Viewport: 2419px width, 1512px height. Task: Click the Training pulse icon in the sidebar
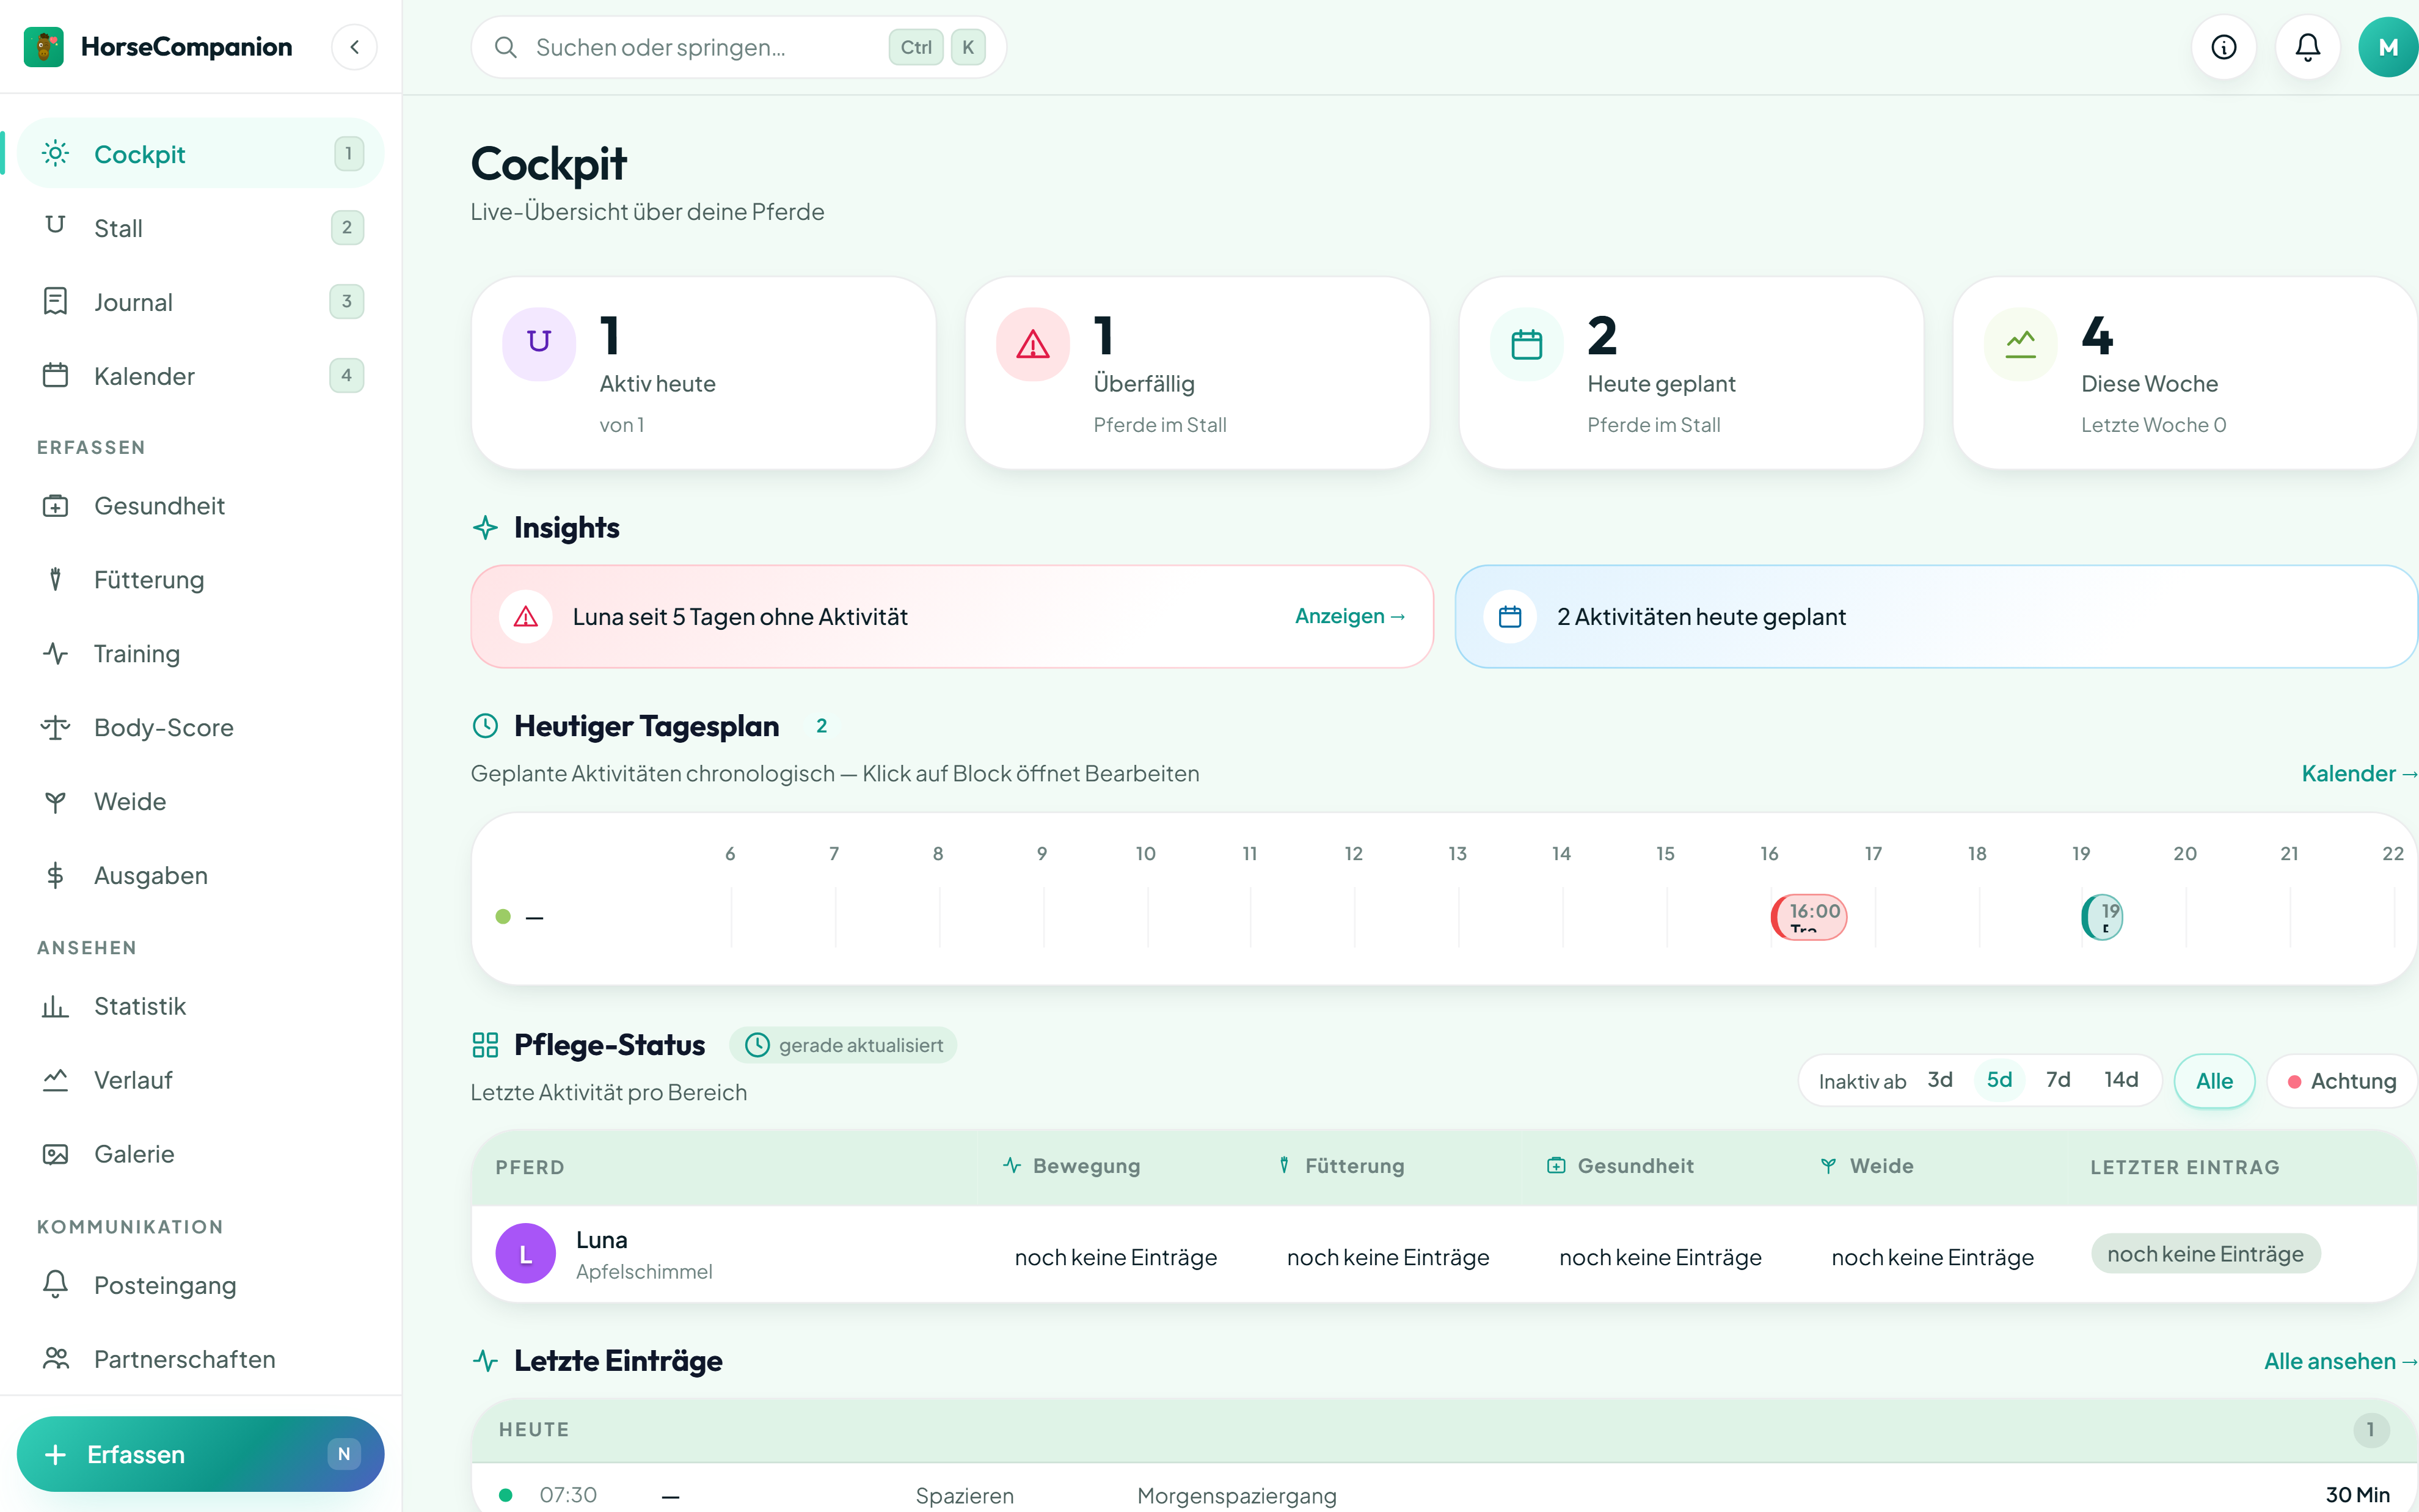click(x=56, y=654)
